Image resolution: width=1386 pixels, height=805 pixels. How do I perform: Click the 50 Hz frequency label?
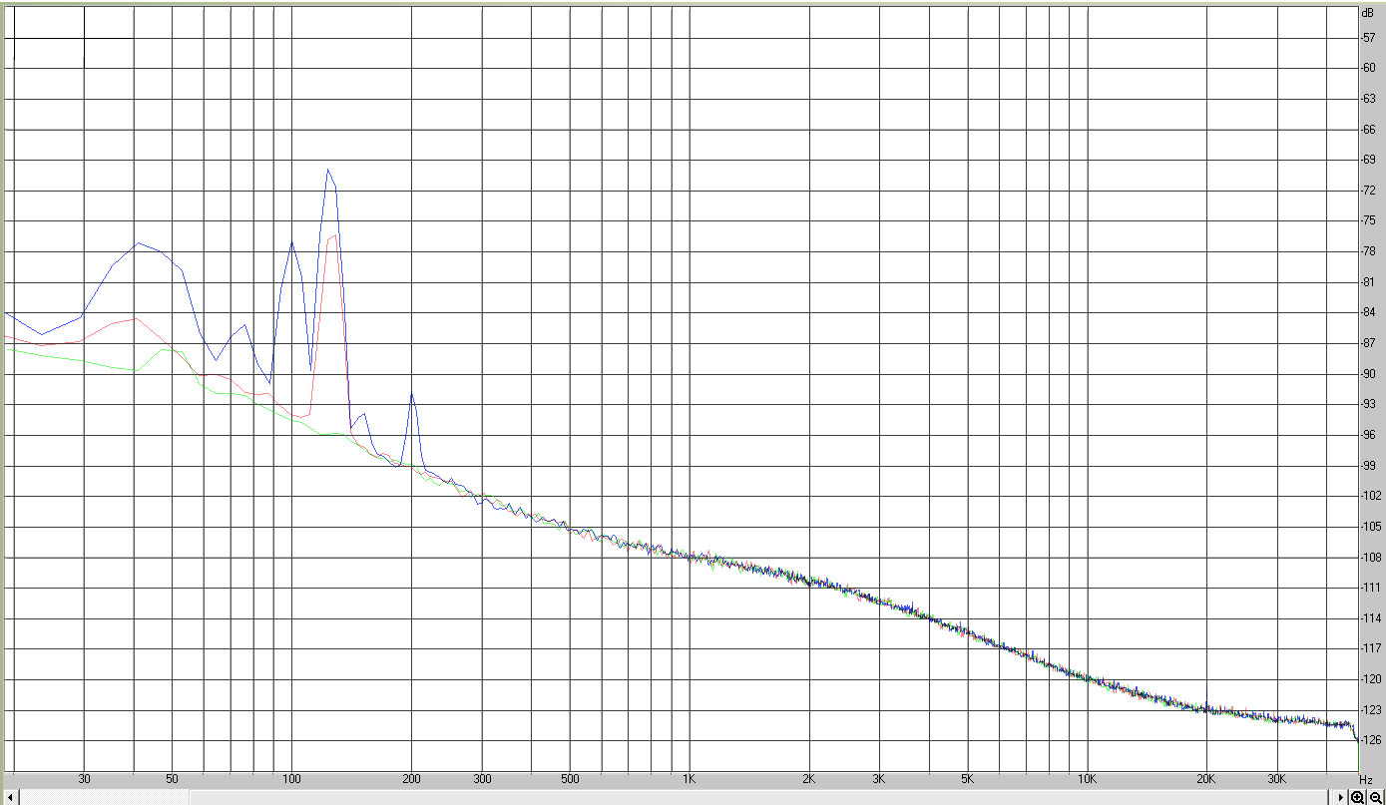[173, 779]
